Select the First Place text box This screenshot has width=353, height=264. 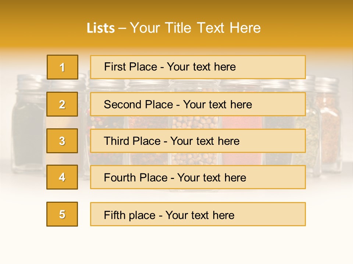point(198,67)
